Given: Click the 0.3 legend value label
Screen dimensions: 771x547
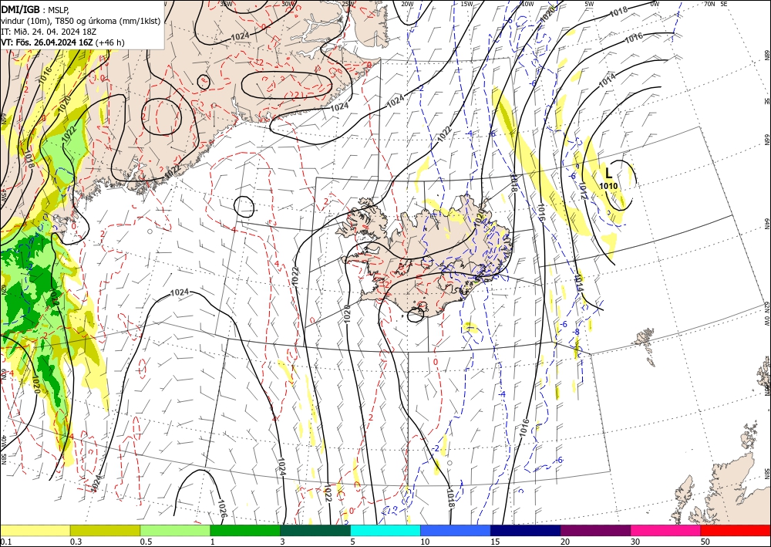Looking at the screenshot, I should 76,542.
